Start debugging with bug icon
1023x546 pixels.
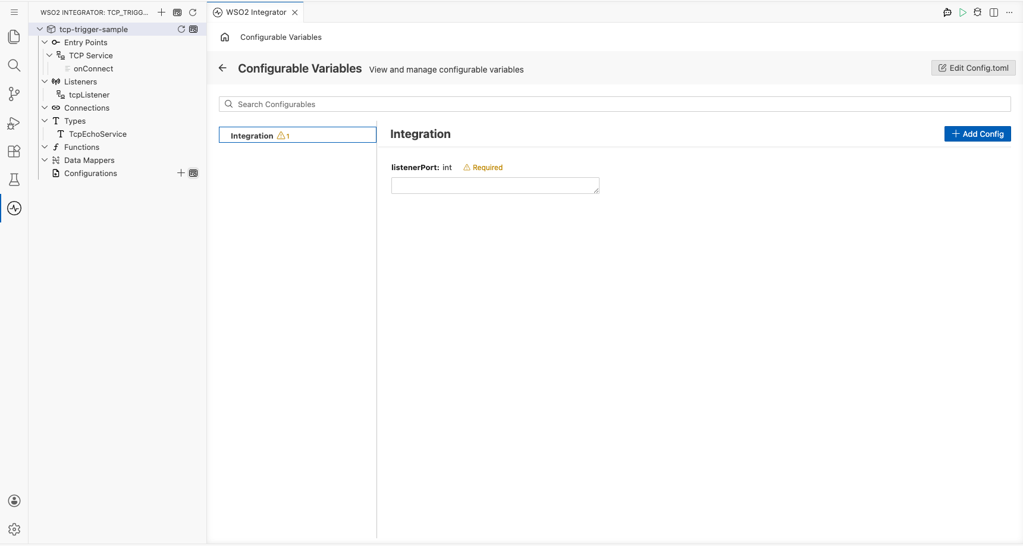point(978,12)
